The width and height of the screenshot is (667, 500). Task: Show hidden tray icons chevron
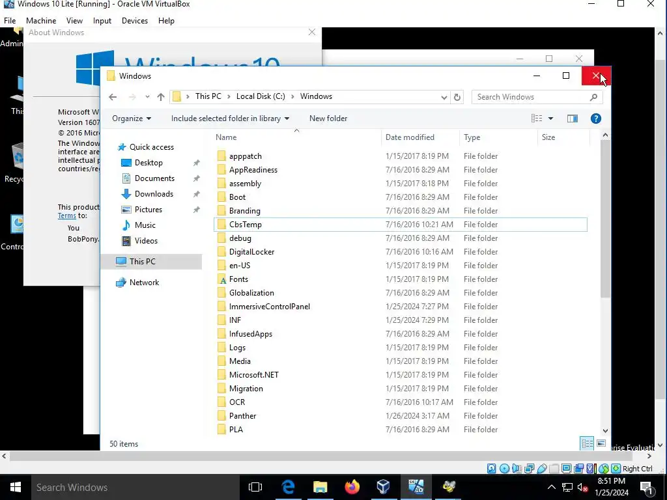tap(551, 487)
